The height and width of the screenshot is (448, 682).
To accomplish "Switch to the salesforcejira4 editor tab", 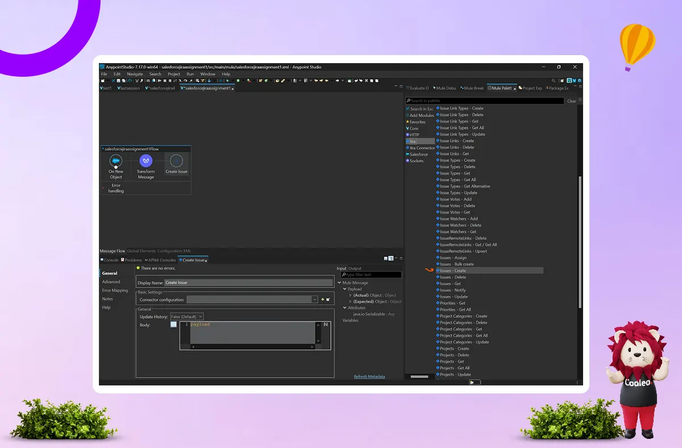I will tap(160, 88).
